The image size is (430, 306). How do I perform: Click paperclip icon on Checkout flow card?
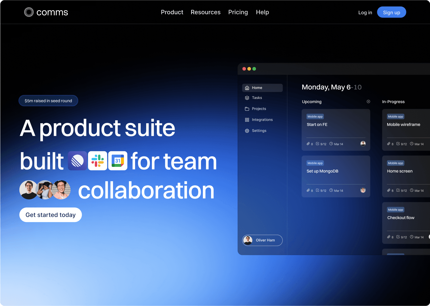389,237
